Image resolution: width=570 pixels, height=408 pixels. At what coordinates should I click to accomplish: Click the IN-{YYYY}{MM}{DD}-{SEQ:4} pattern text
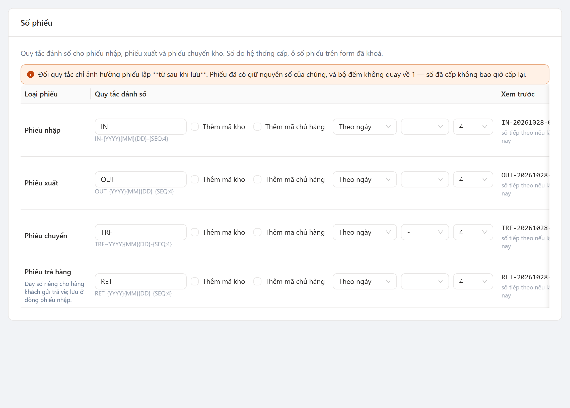(x=131, y=139)
